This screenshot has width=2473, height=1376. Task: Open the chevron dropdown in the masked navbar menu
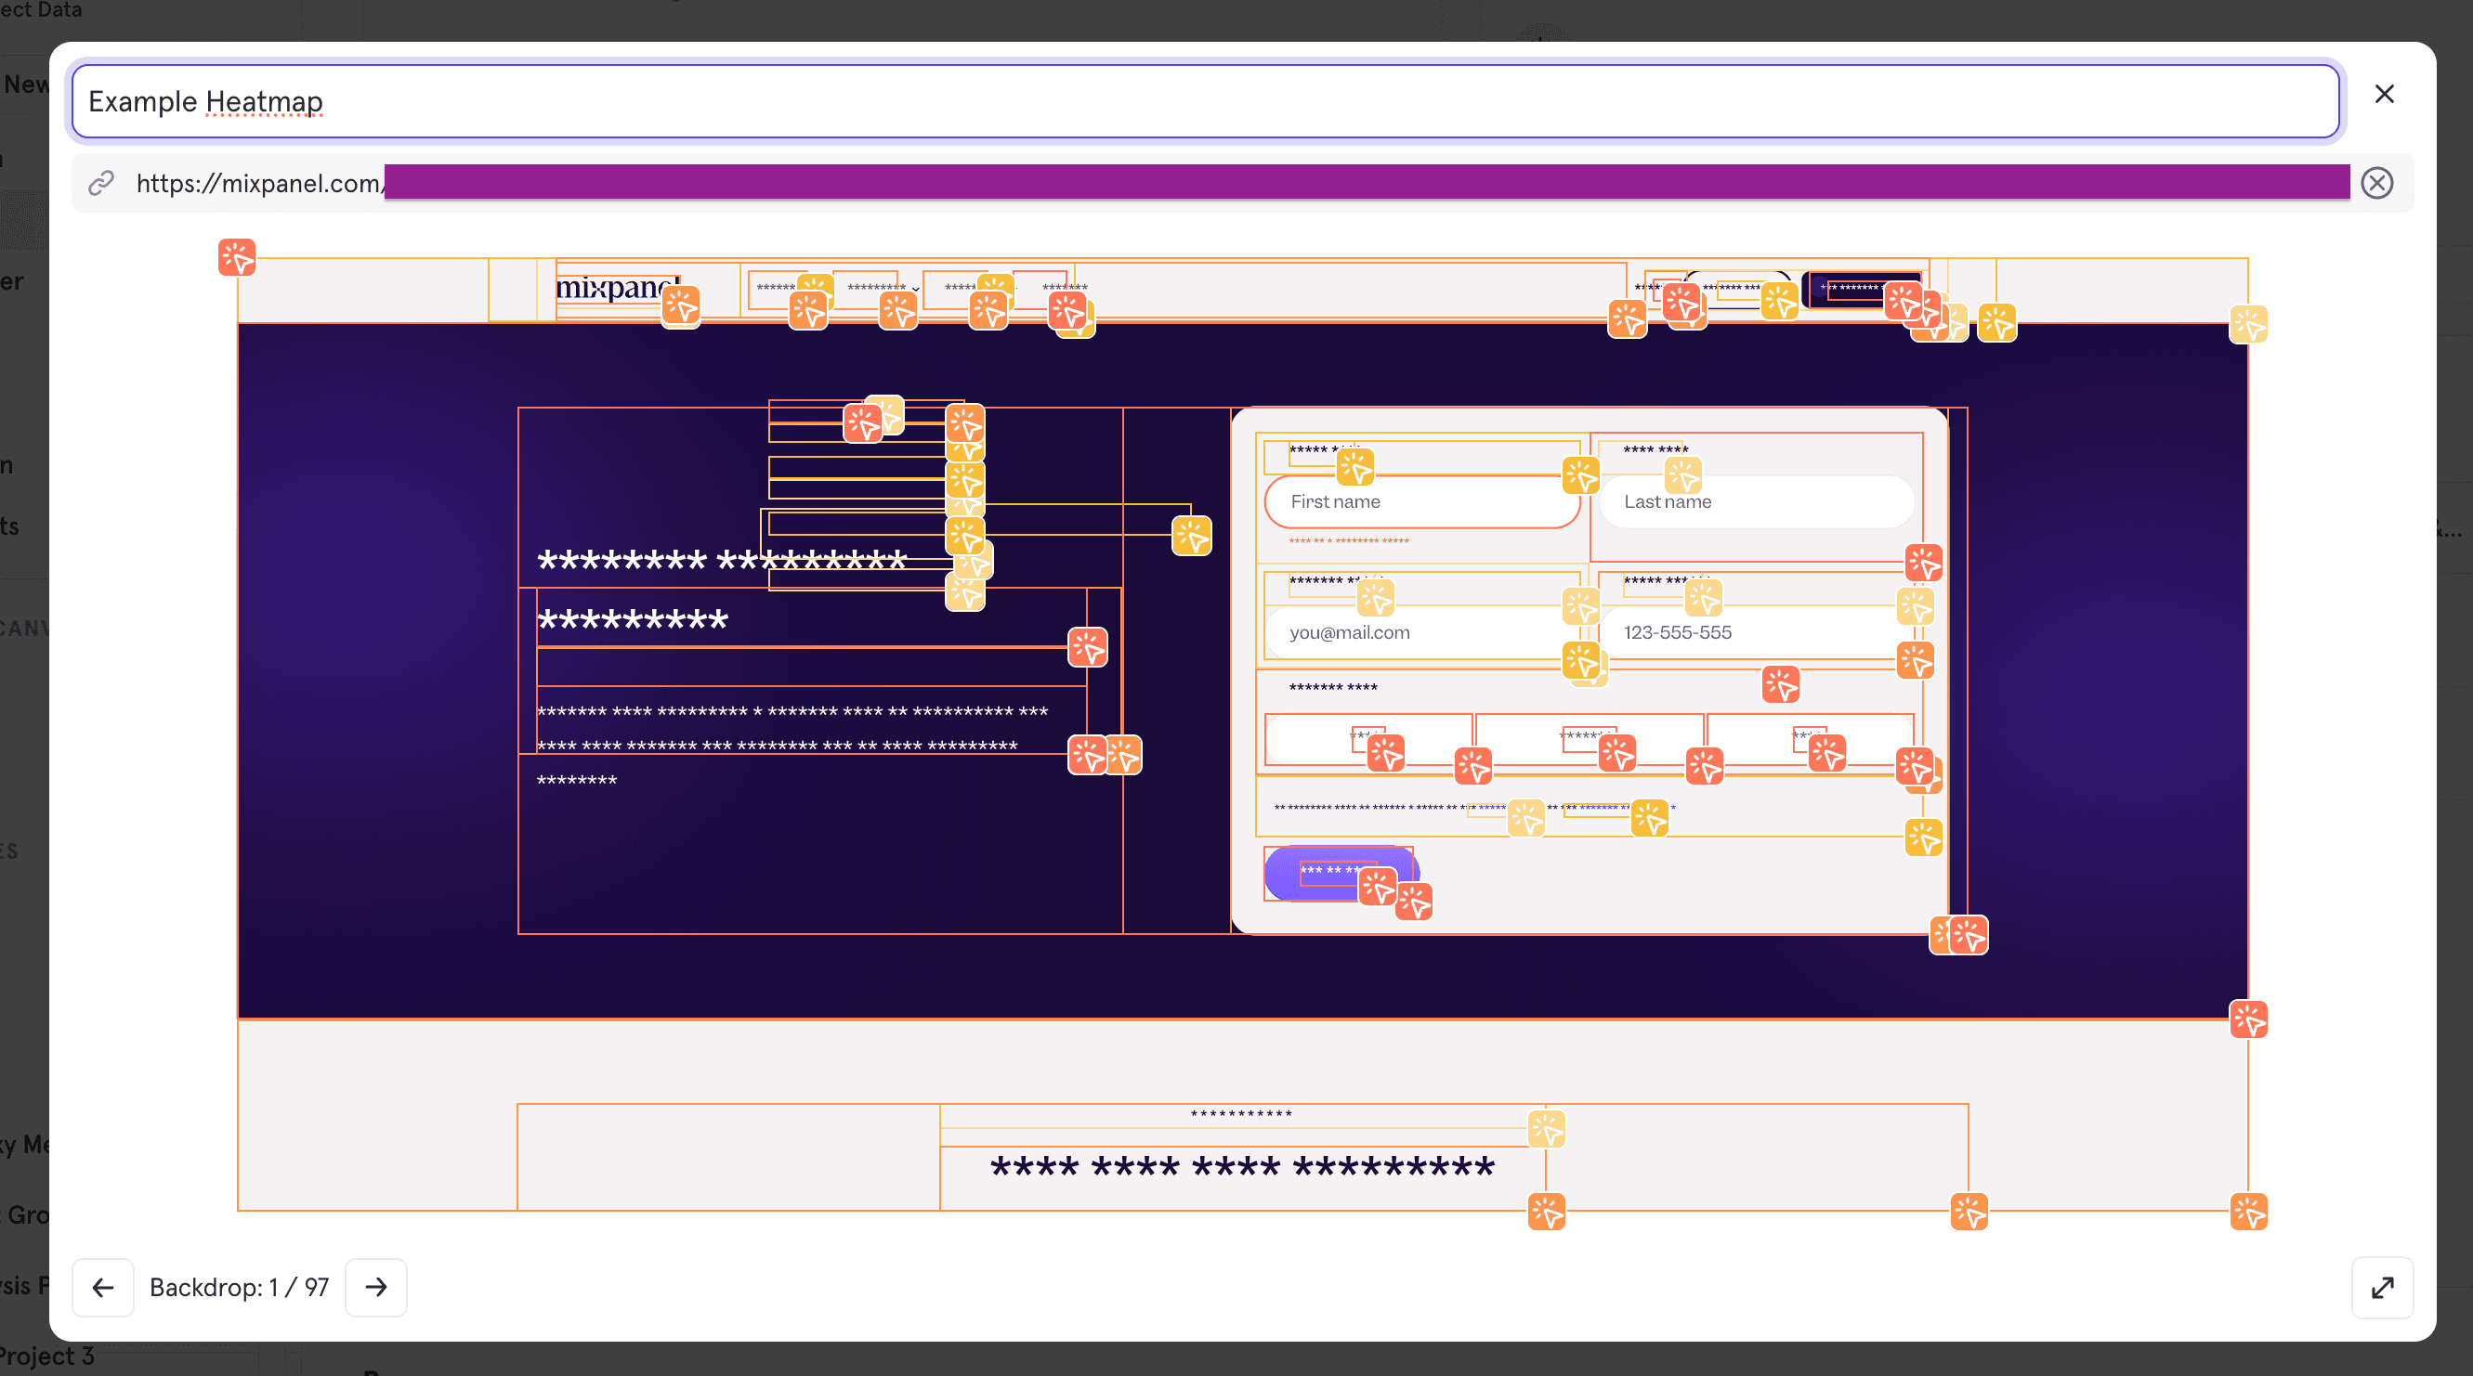pos(915,290)
